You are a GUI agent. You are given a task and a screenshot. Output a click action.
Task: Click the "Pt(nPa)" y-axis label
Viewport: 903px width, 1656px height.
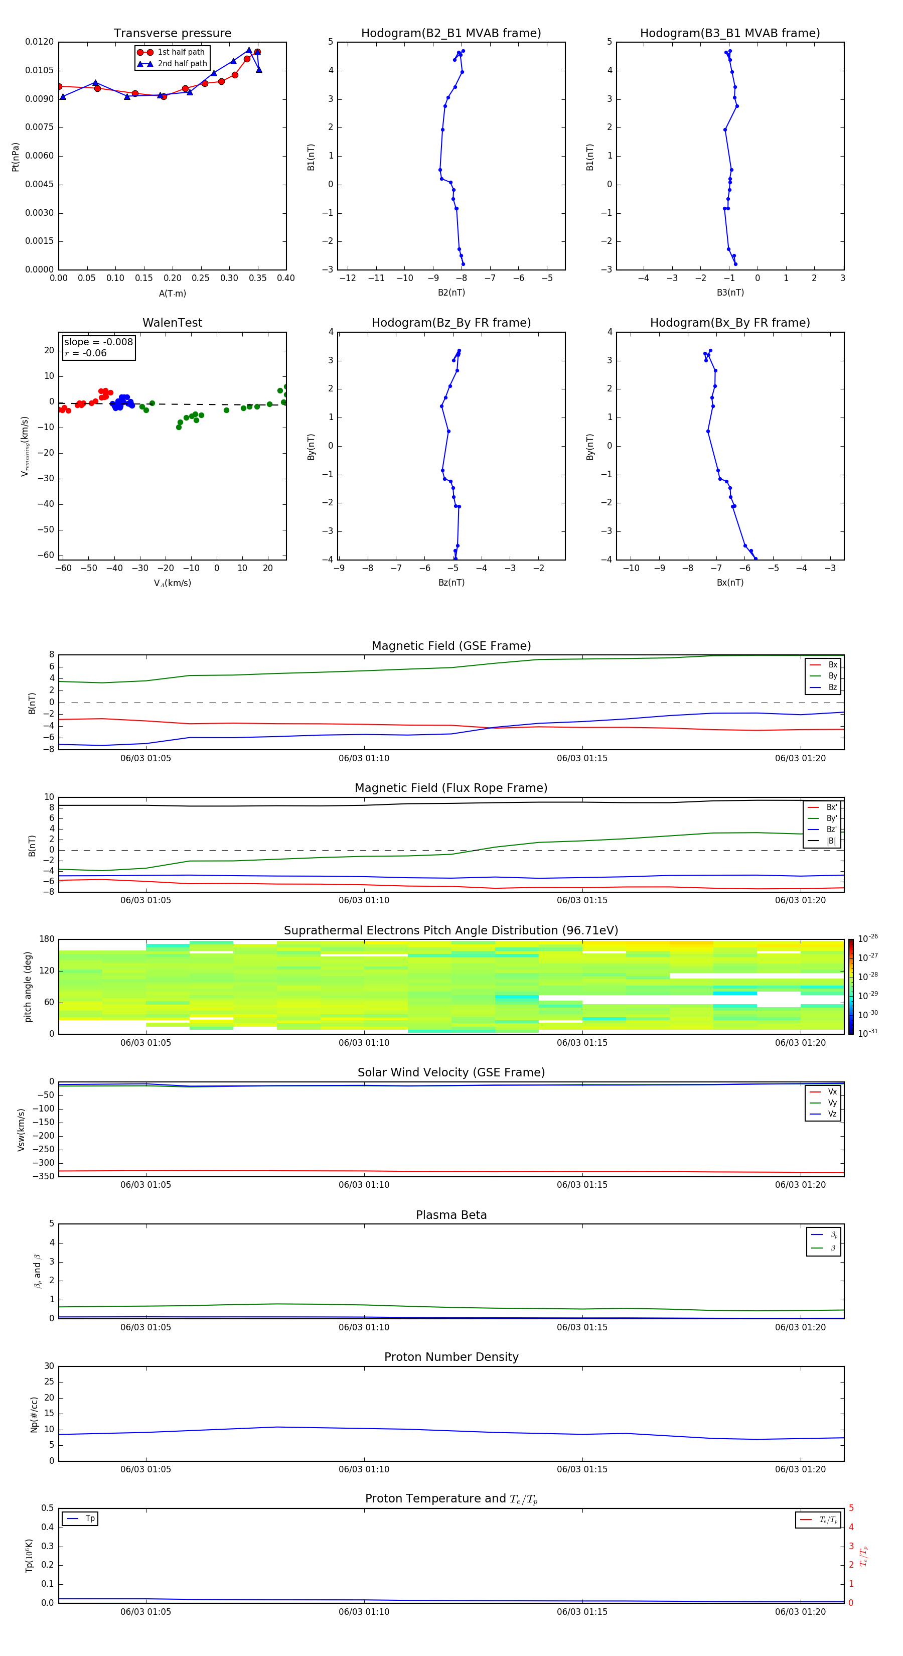[x=16, y=157]
